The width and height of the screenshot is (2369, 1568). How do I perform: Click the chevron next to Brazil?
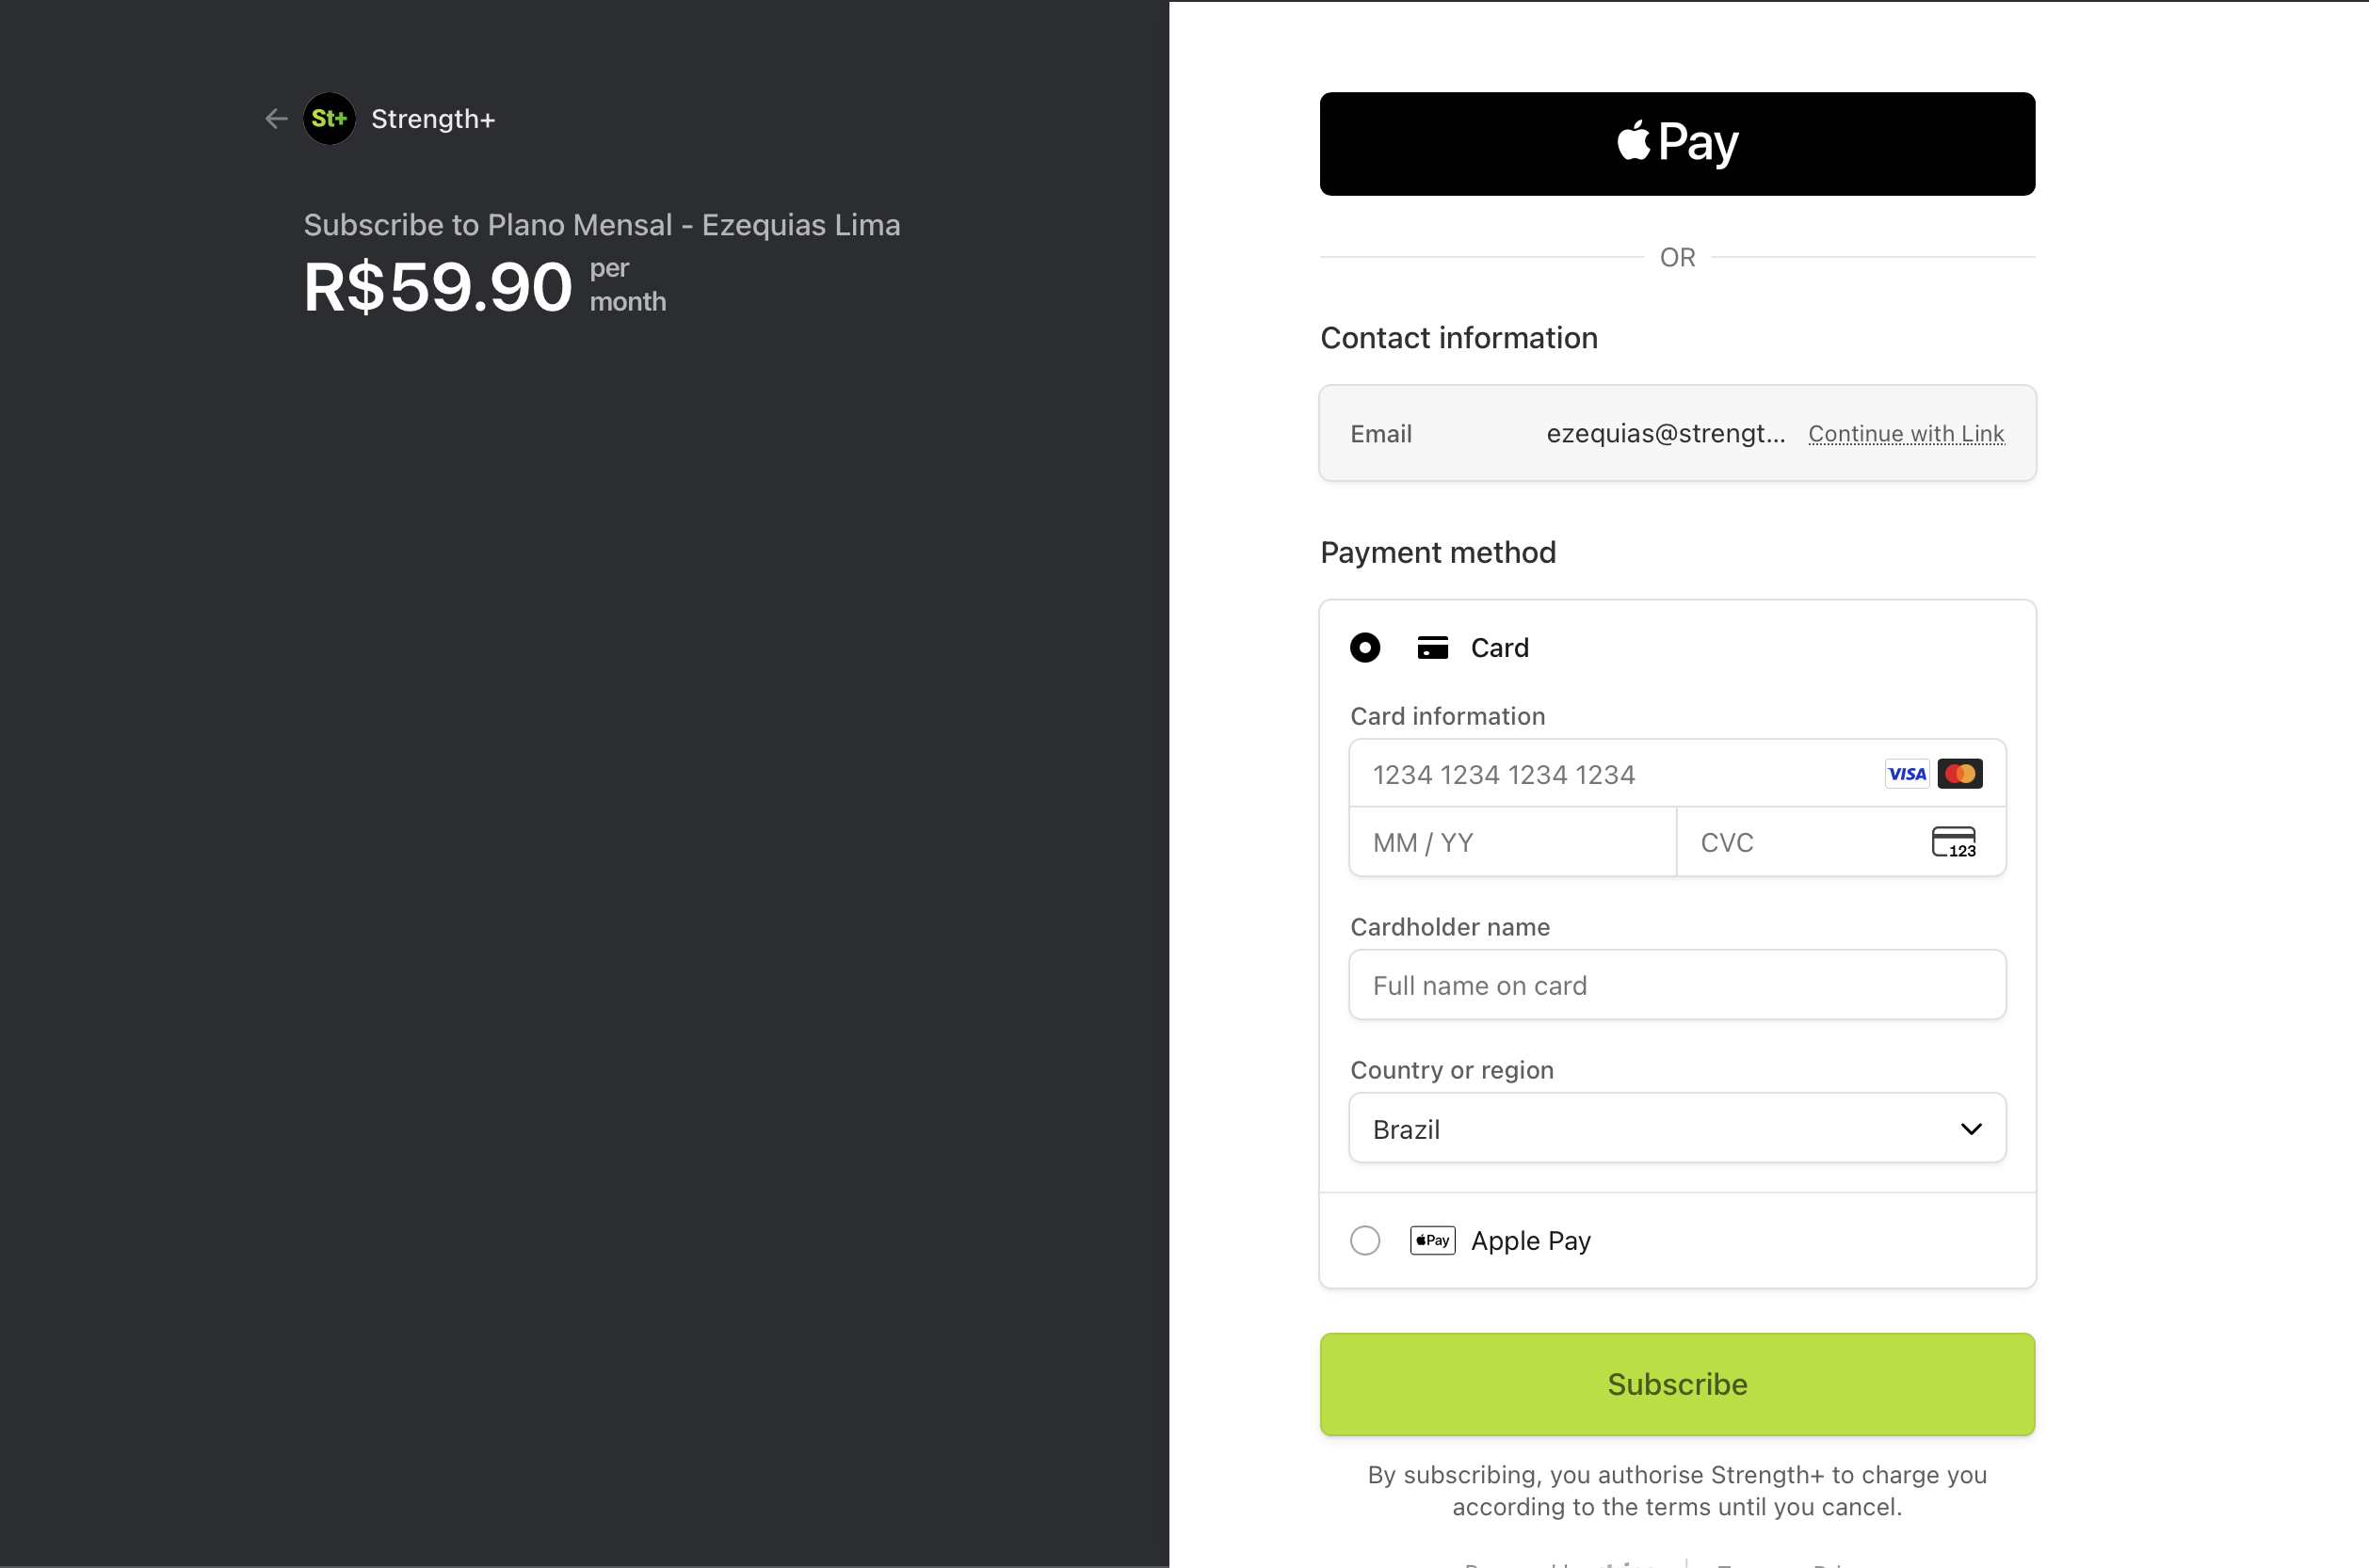pyautogui.click(x=1971, y=1128)
